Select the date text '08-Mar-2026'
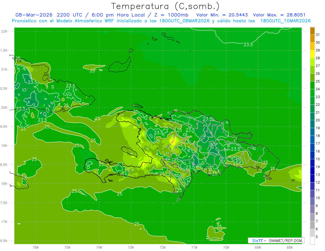Screen dimensions: 325x251 point(34,15)
